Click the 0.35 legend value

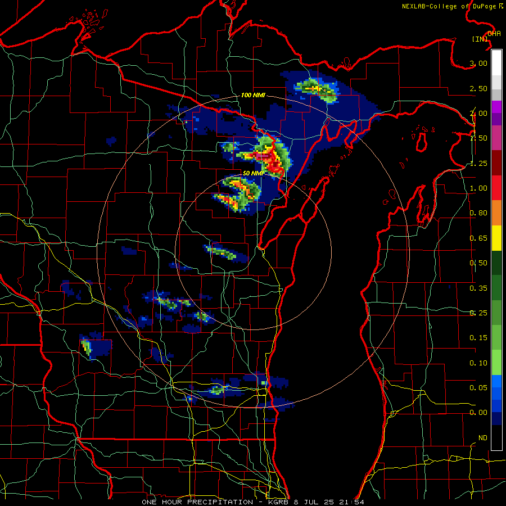click(478, 288)
